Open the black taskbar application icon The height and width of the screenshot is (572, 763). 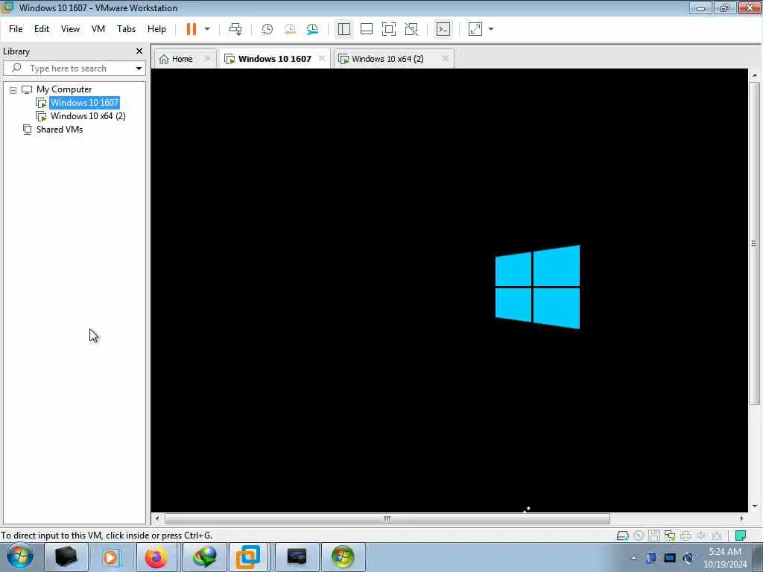click(x=66, y=557)
